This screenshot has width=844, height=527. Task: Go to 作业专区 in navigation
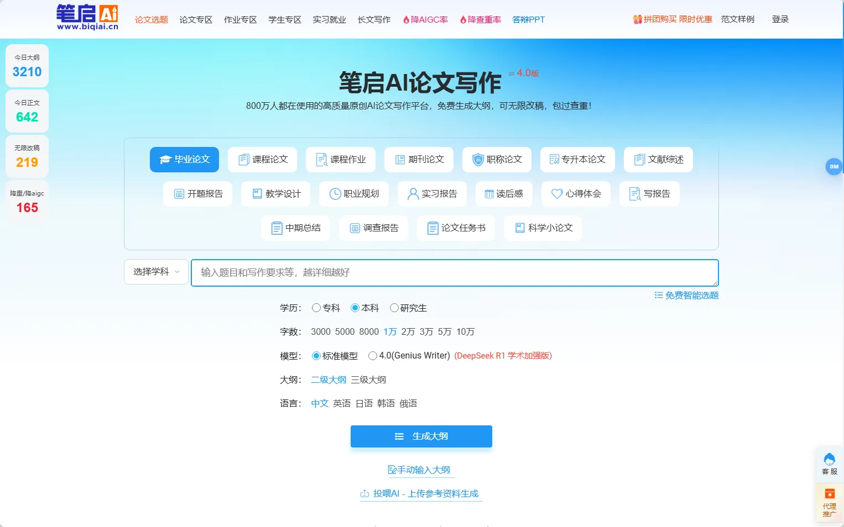pos(241,20)
